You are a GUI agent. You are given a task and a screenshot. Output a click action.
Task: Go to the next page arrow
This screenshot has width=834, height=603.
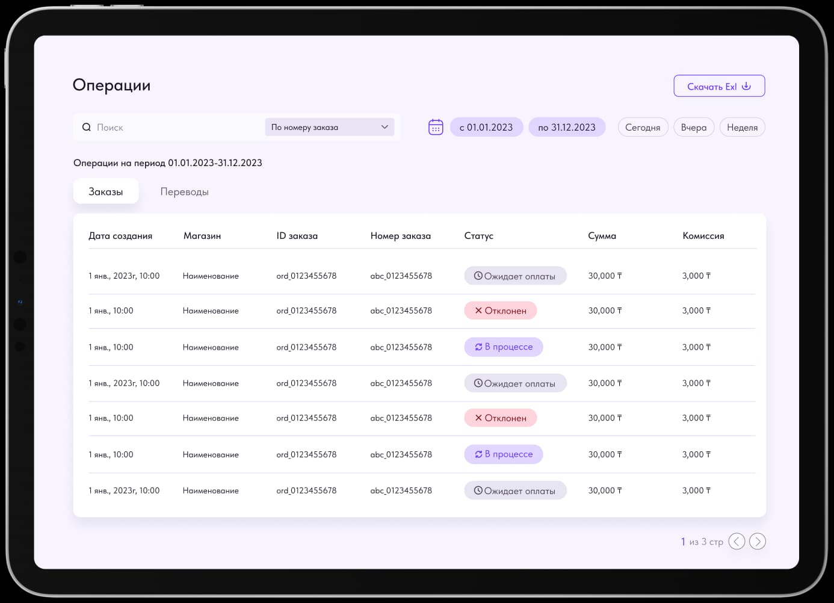[x=758, y=542]
